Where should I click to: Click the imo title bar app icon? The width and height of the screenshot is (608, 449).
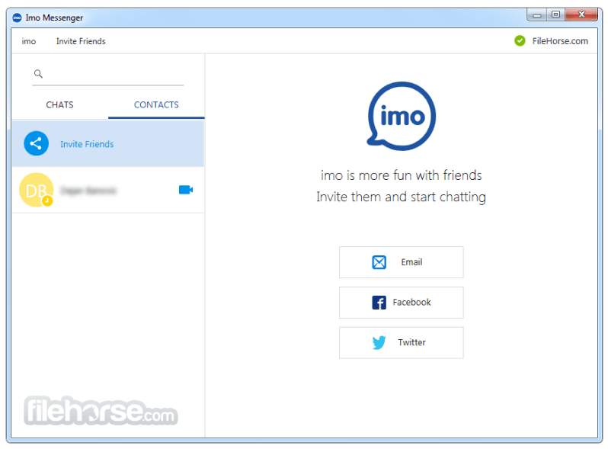tap(17, 18)
